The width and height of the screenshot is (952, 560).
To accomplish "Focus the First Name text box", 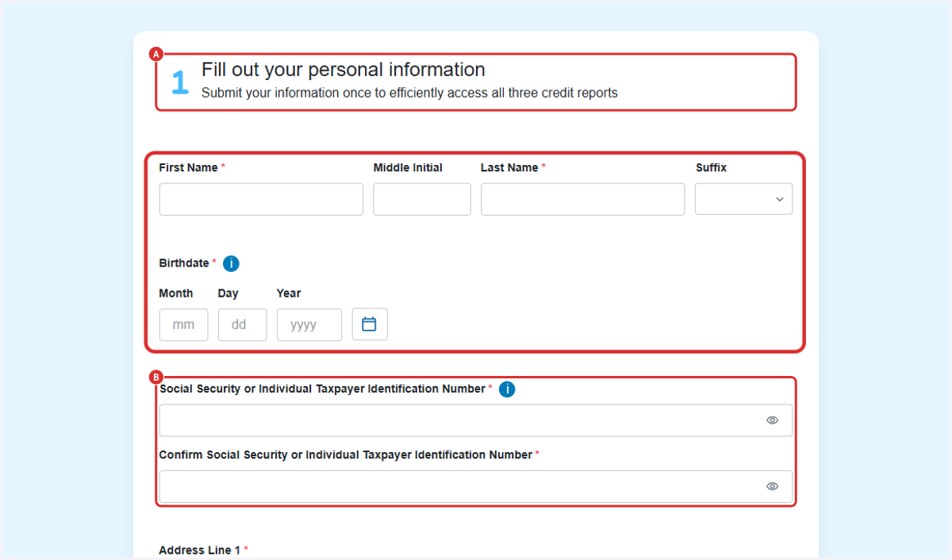I will point(261,199).
